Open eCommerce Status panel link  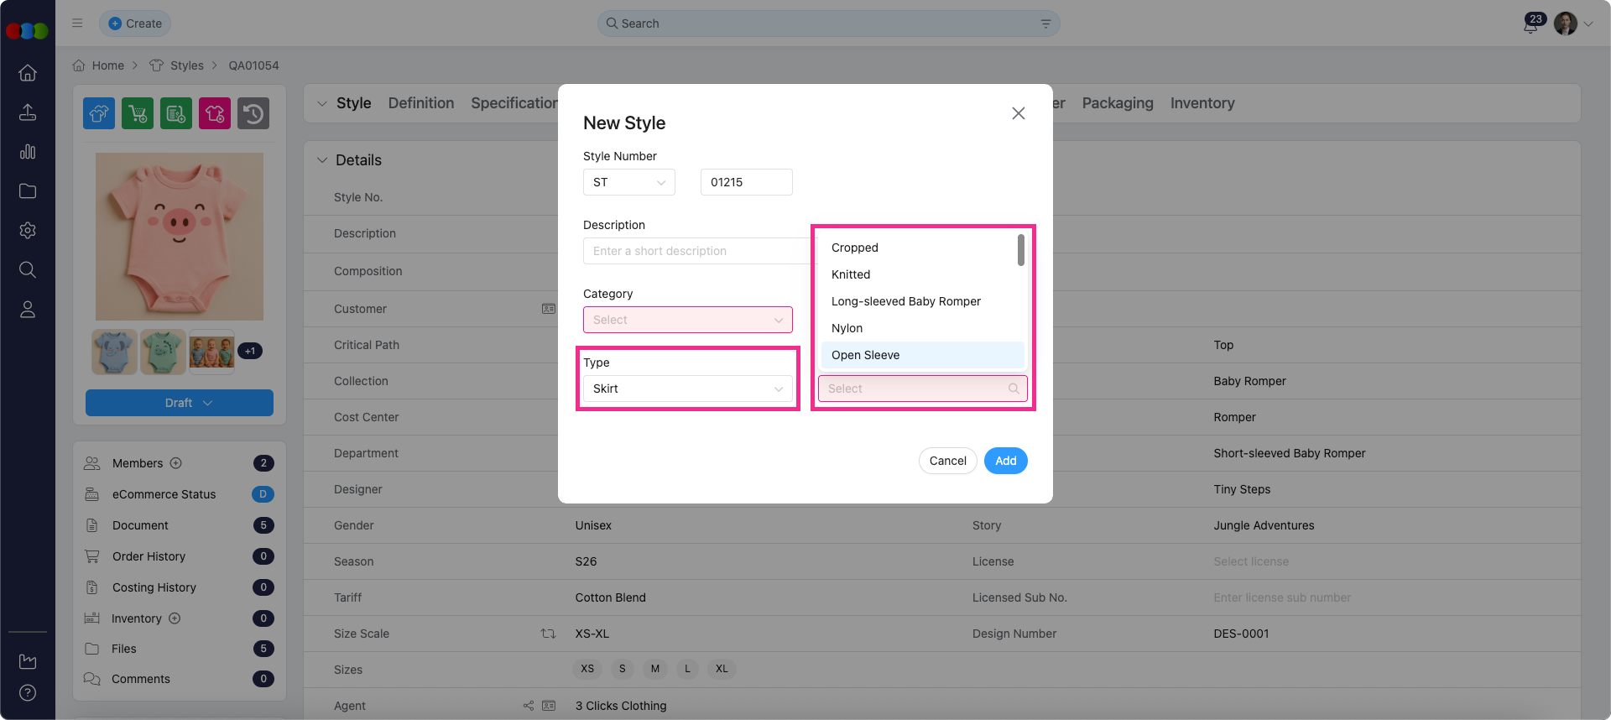(164, 494)
